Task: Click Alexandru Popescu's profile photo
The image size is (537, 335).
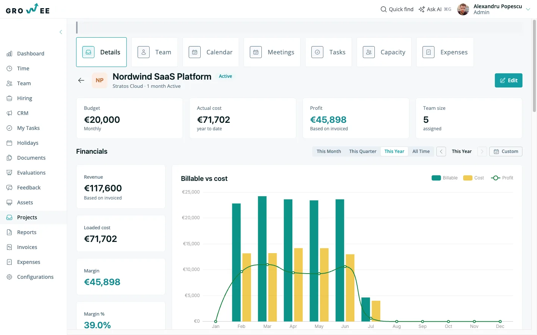Action: 463,9
